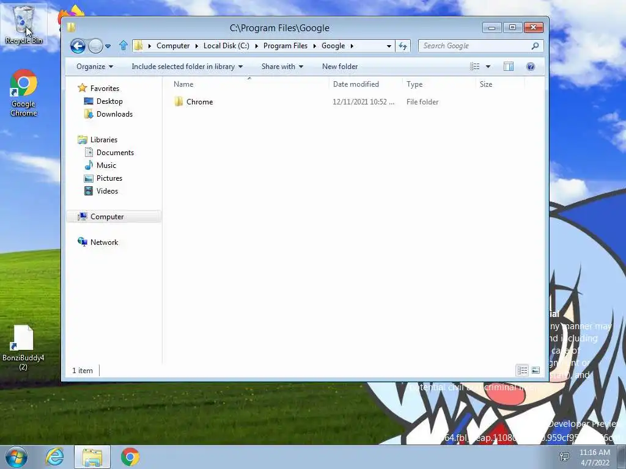Select Computer in the address breadcrumb
The image size is (626, 469).
click(173, 46)
